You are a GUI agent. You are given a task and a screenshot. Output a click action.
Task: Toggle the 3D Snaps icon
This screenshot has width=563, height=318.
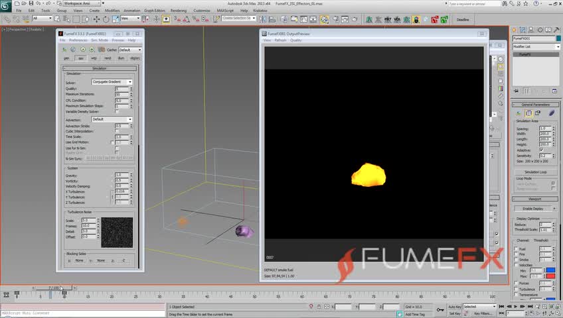coord(177,19)
